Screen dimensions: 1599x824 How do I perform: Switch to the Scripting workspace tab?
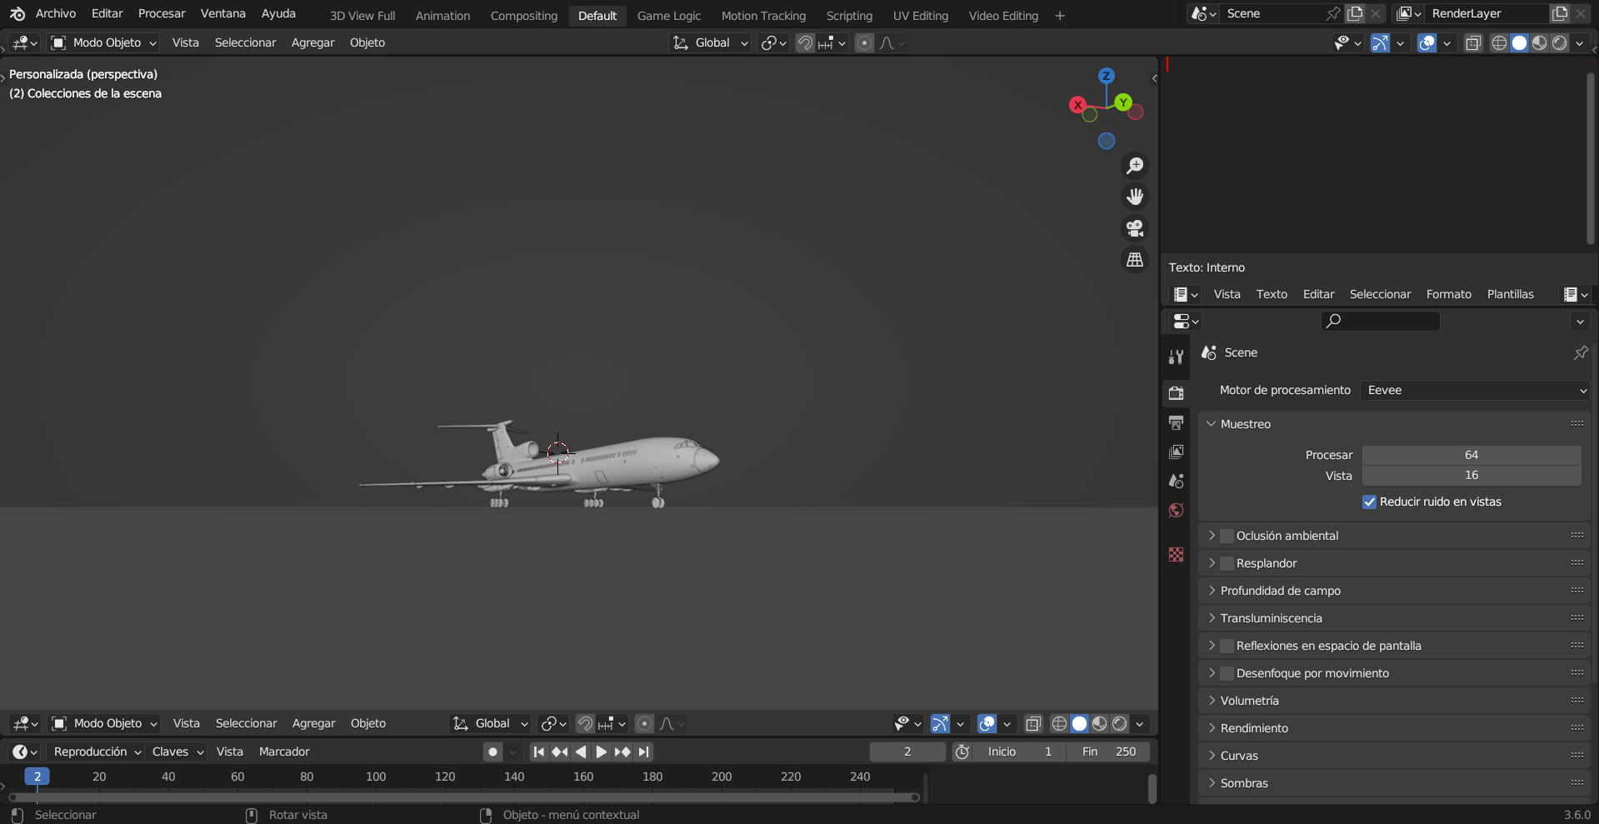[849, 16]
